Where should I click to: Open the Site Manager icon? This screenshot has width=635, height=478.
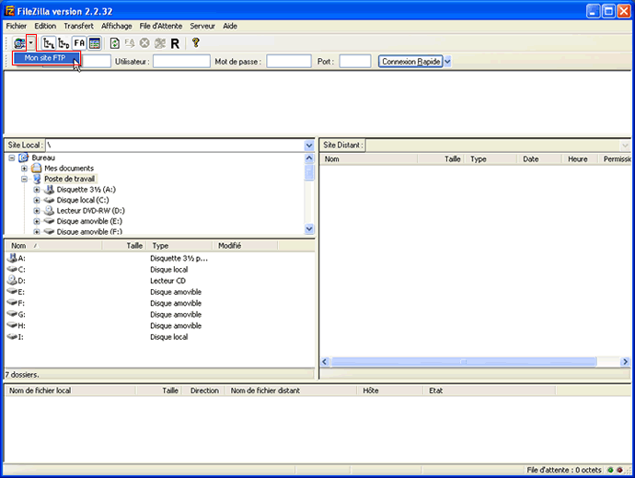click(x=19, y=43)
